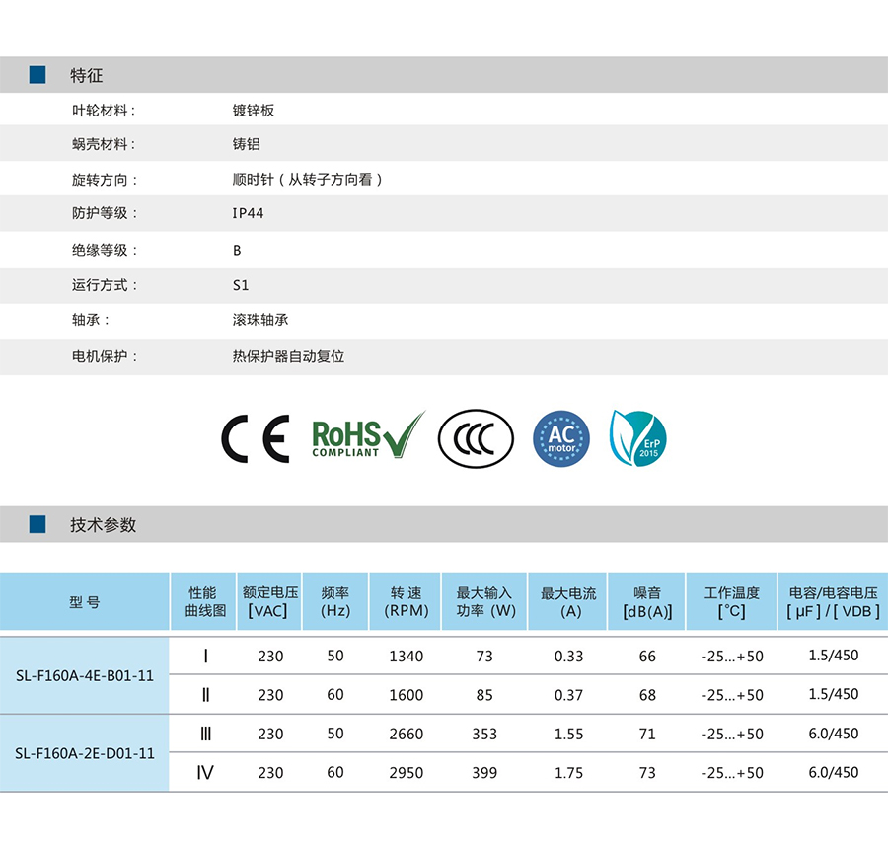Click the 85 W input power cell
Viewport: 888px width, 852px height.
tap(484, 695)
